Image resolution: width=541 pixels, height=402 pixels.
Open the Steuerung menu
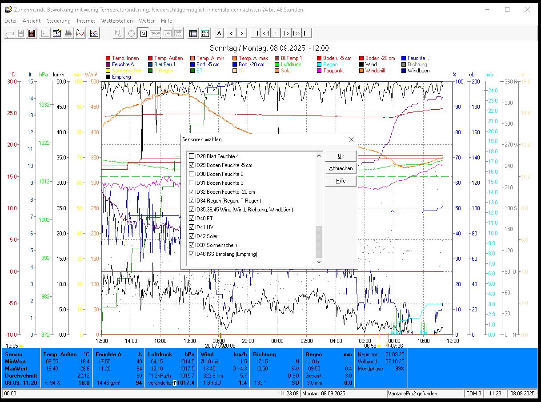tap(59, 21)
